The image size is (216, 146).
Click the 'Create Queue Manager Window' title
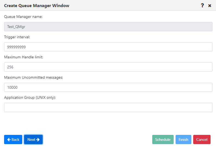(37, 6)
